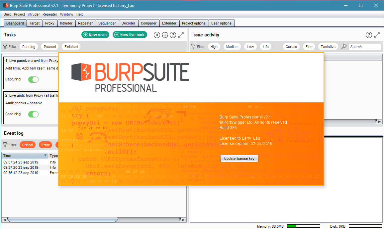Switch to the Project options tab
Viewport: 384px width, 229px height.
point(194,23)
